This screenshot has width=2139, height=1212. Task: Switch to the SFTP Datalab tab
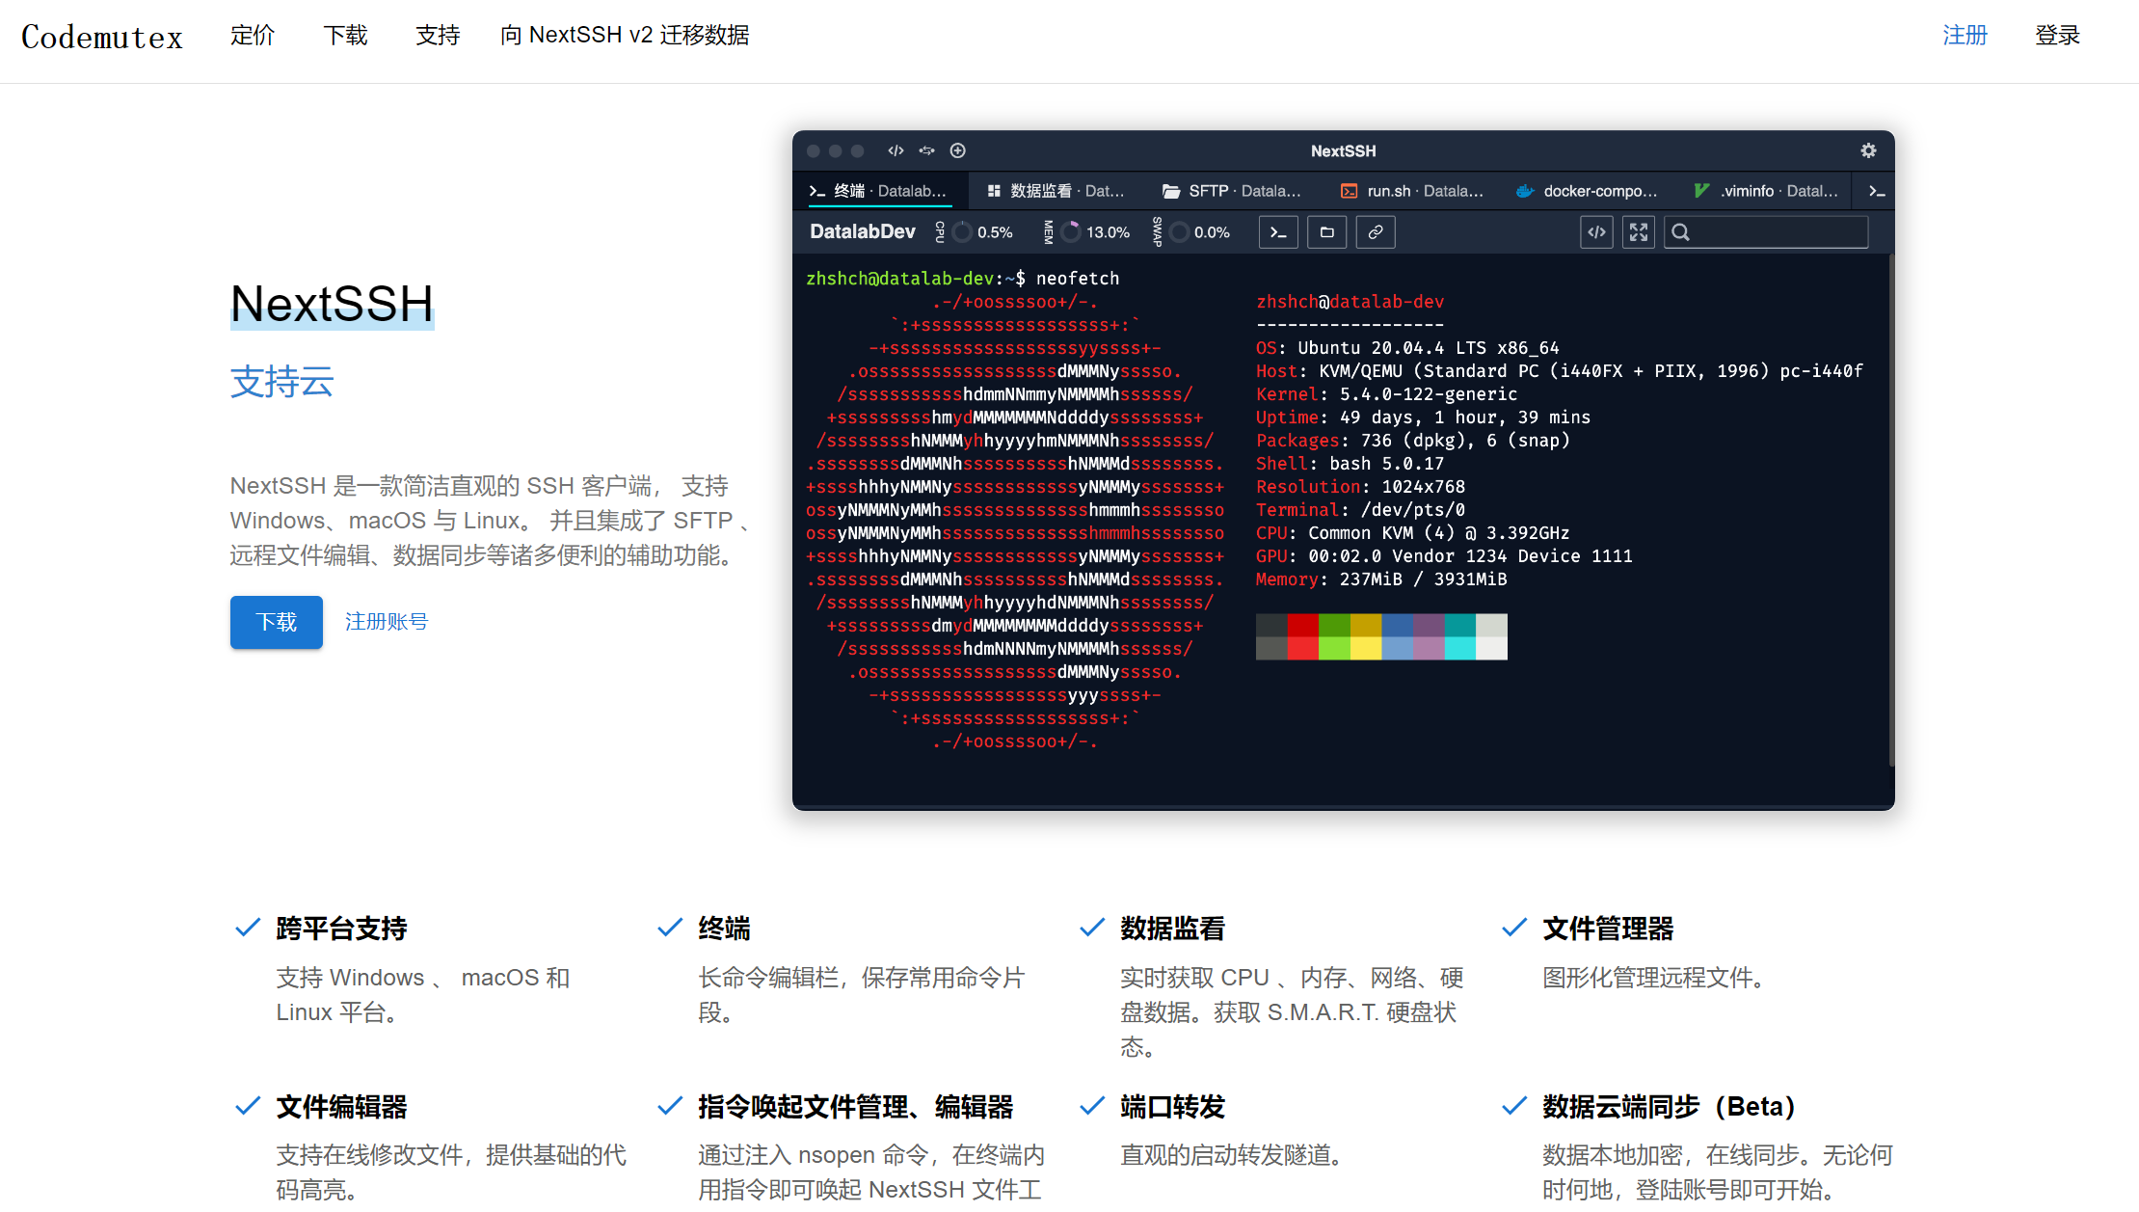click(x=1232, y=191)
